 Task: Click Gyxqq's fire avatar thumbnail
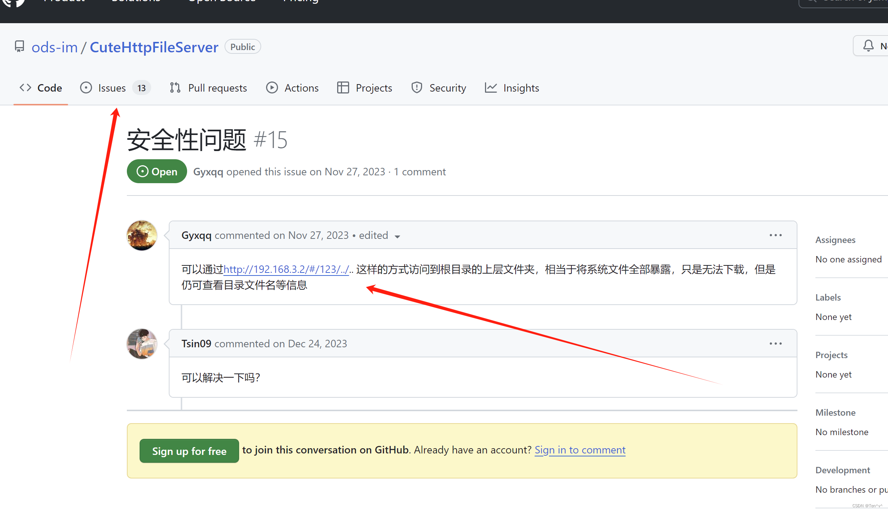[x=142, y=236]
